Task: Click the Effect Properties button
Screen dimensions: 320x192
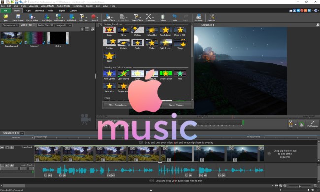Action: (117, 105)
